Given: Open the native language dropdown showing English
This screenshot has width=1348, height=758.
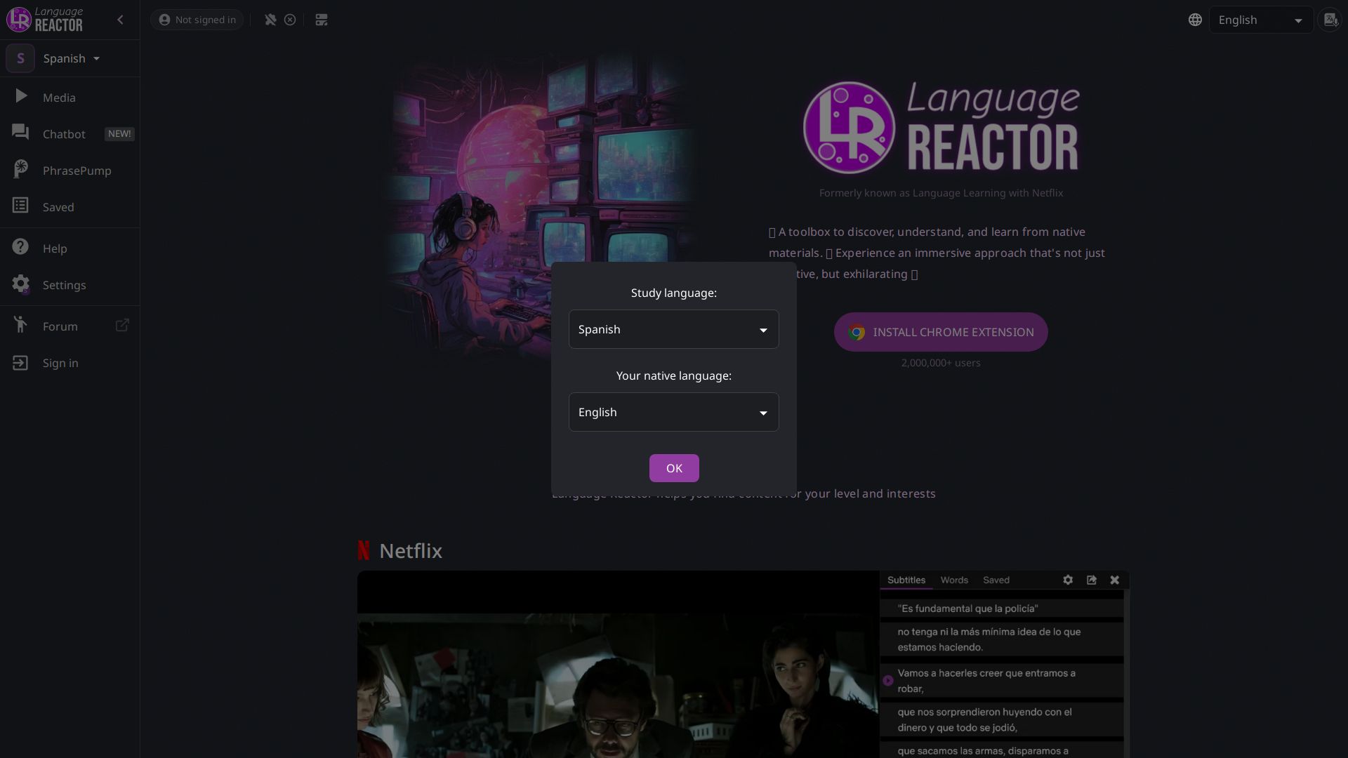Looking at the screenshot, I should tap(673, 412).
